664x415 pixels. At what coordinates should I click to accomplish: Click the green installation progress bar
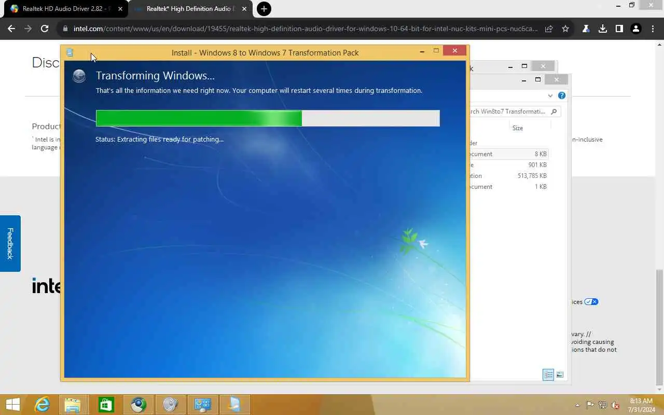click(x=268, y=118)
